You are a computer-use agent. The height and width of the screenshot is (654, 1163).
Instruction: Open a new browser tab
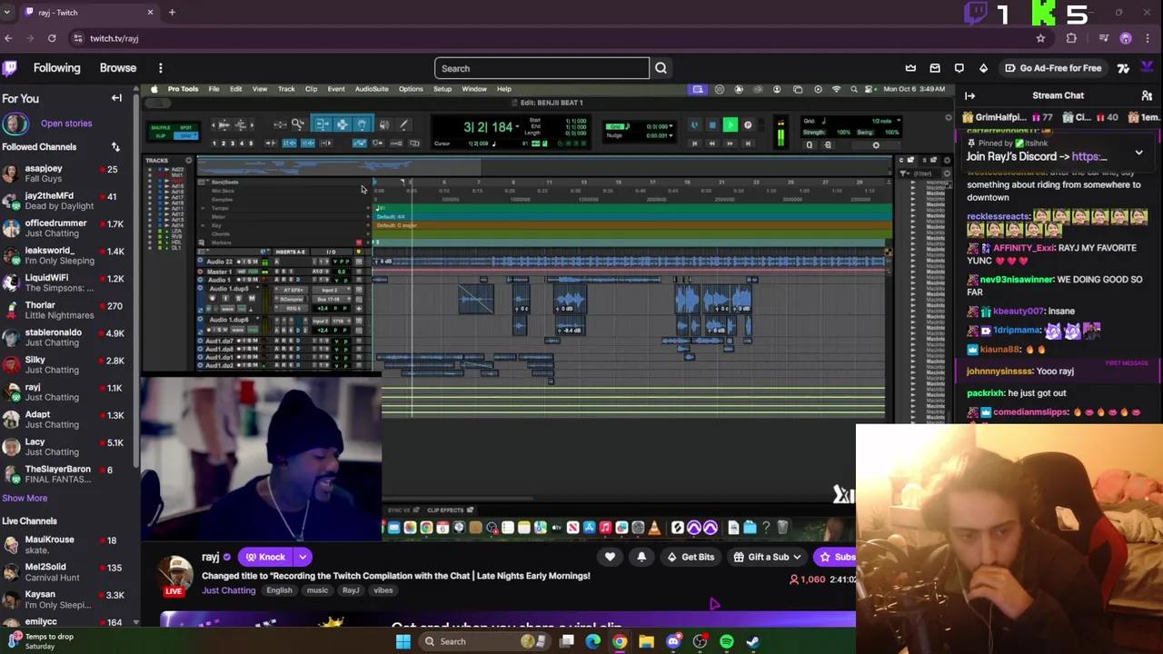tap(172, 13)
